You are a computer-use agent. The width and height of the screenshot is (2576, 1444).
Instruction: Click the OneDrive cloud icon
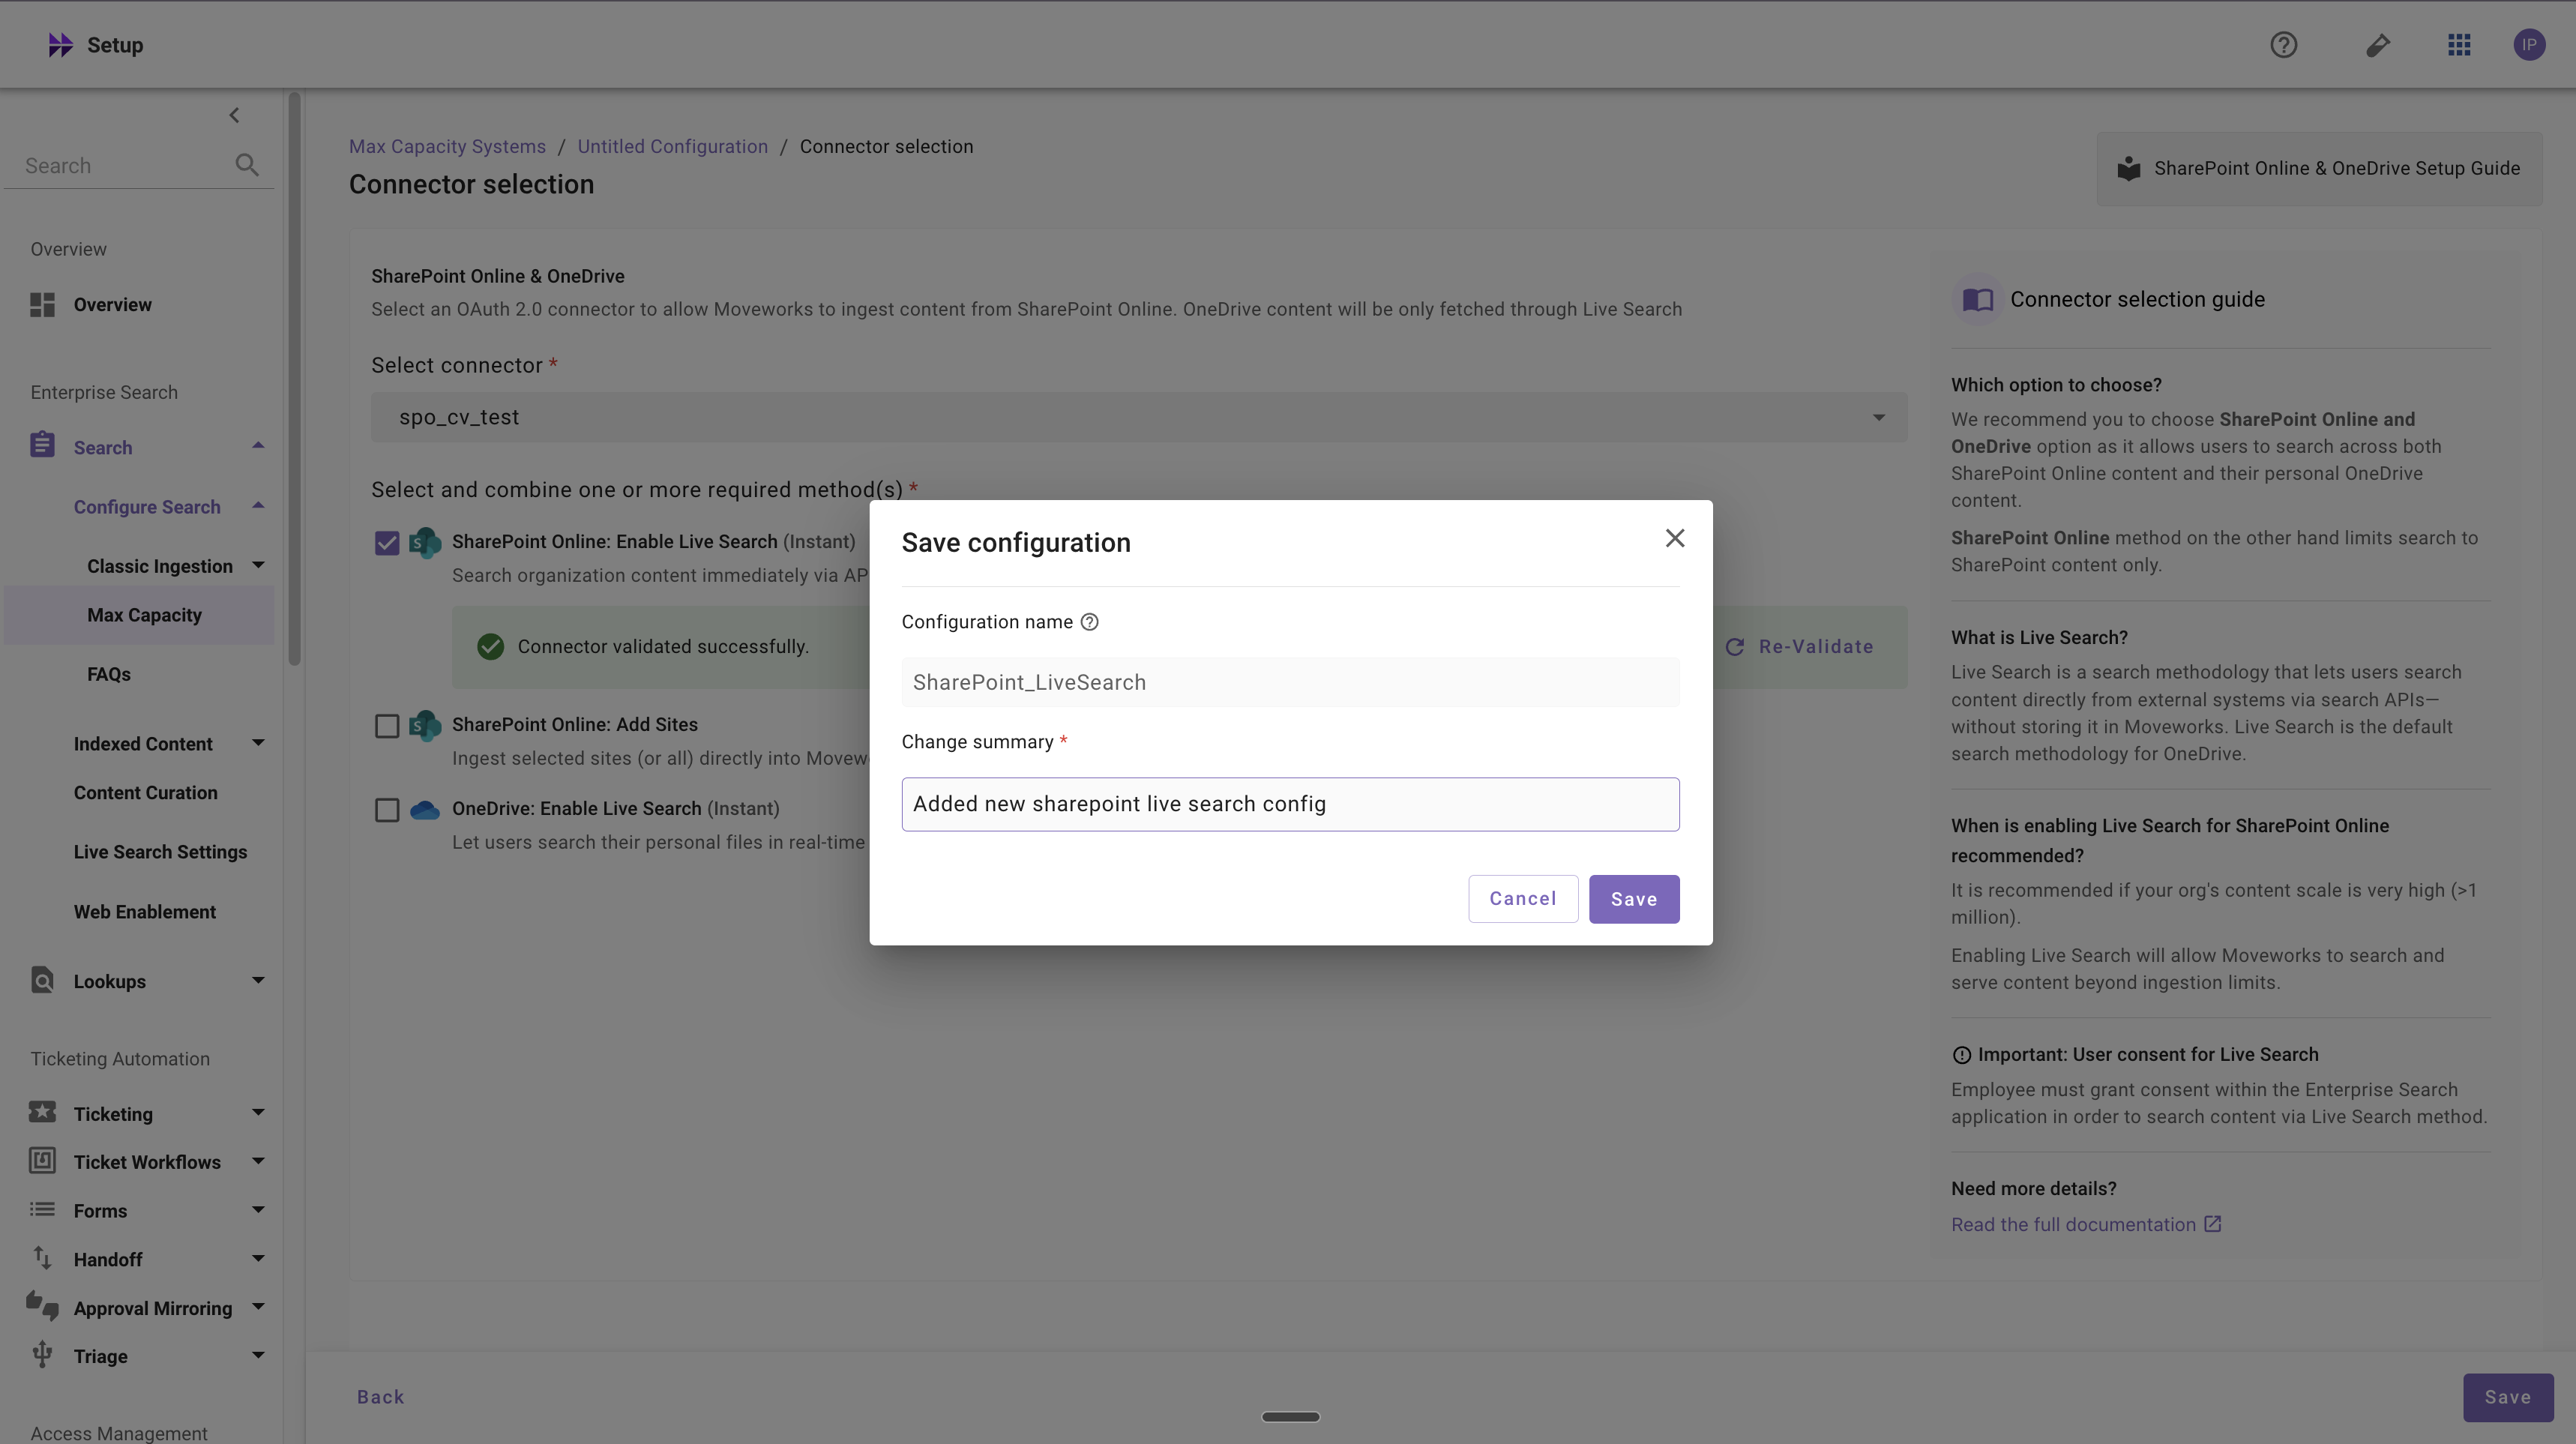pyautogui.click(x=425, y=809)
